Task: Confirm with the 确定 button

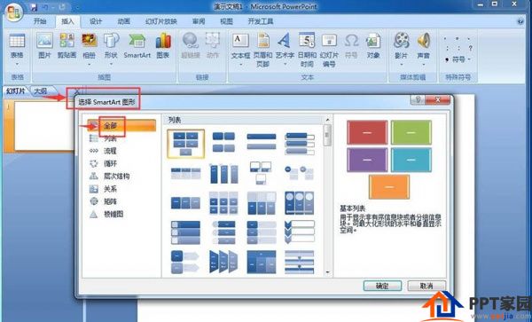Action: coord(382,286)
